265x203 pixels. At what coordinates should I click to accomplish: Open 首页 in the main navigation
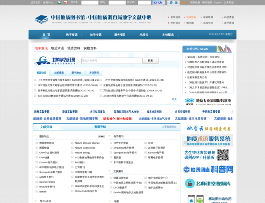pyautogui.click(x=46, y=35)
